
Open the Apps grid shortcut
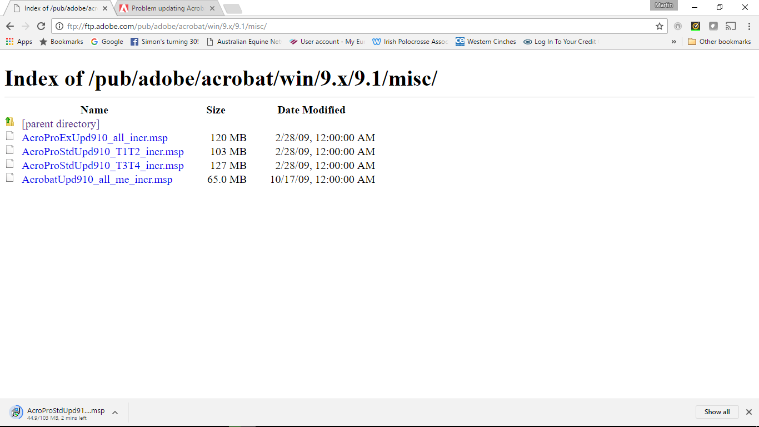pyautogui.click(x=19, y=42)
